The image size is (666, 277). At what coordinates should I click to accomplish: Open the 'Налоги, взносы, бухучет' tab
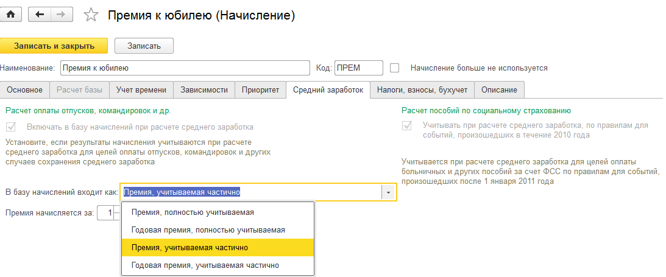(x=422, y=90)
